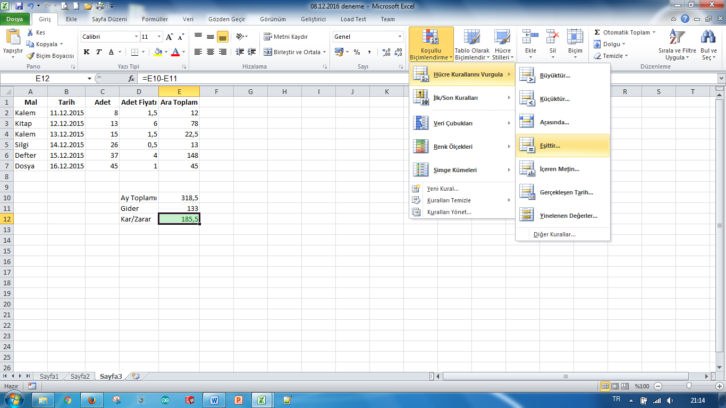Click Kuralları Yönet menu entry

462,212
